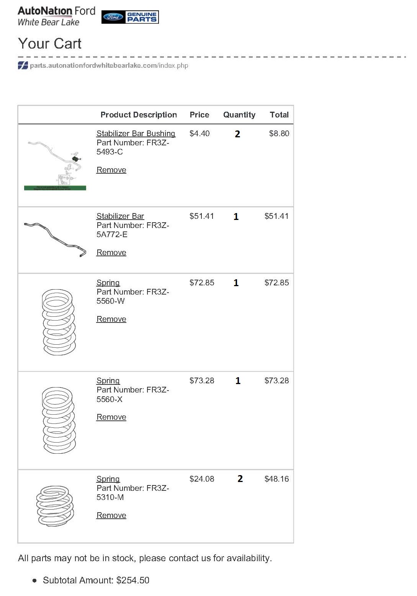
Task: Remove the Stabilizer Bar from cart
Action: (111, 252)
